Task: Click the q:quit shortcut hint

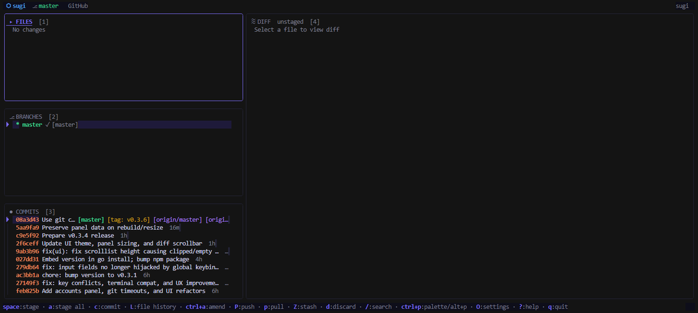Action: [x=558, y=307]
